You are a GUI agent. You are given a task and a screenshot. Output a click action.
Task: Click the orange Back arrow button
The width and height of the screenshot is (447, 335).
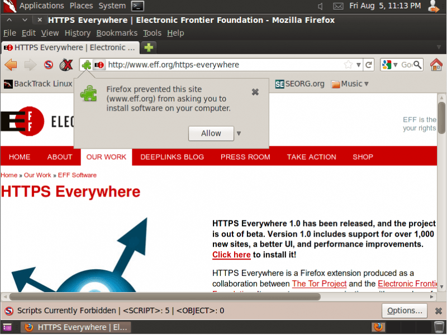click(x=11, y=65)
